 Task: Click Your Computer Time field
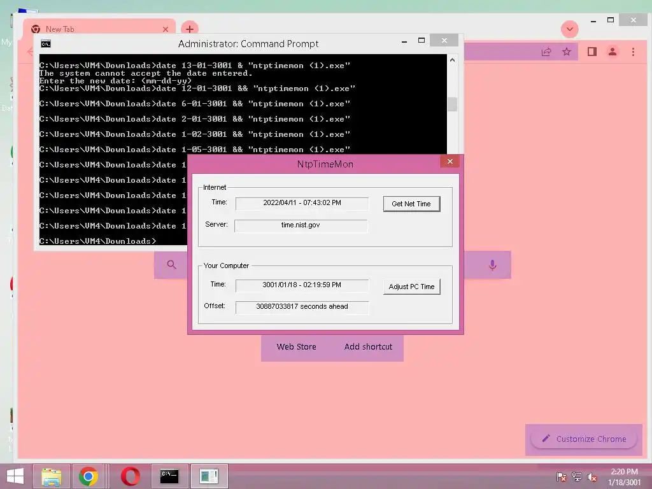pyautogui.click(x=302, y=285)
